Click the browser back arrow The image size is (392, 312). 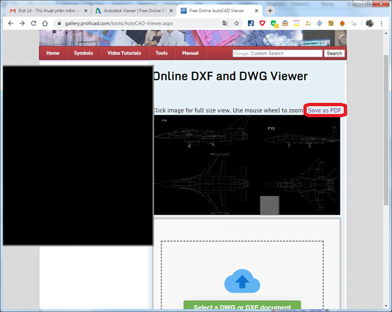tap(10, 23)
